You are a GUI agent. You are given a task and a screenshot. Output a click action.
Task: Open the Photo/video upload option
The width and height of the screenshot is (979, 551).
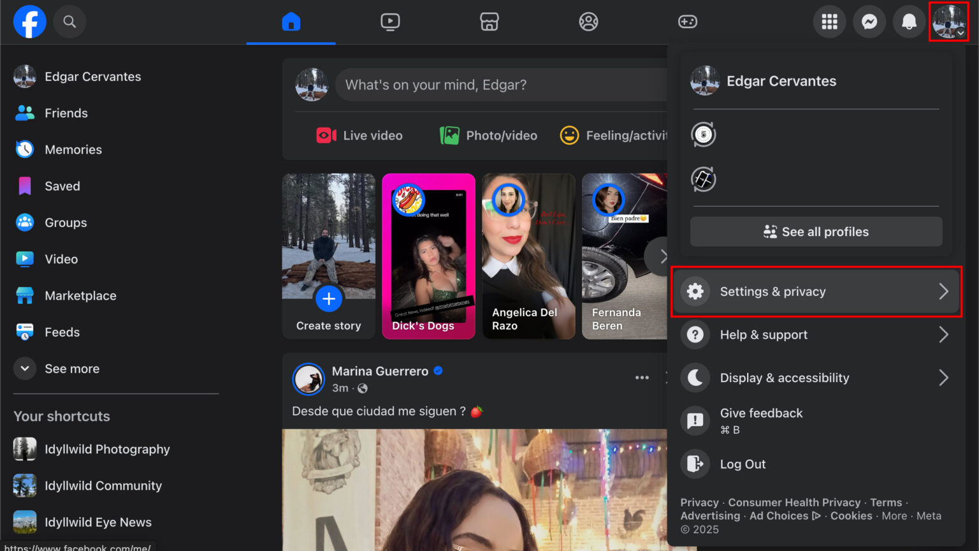(488, 135)
